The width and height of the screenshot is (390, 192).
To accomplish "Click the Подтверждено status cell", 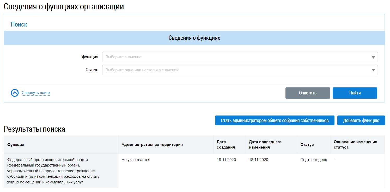I will pos(314,160).
